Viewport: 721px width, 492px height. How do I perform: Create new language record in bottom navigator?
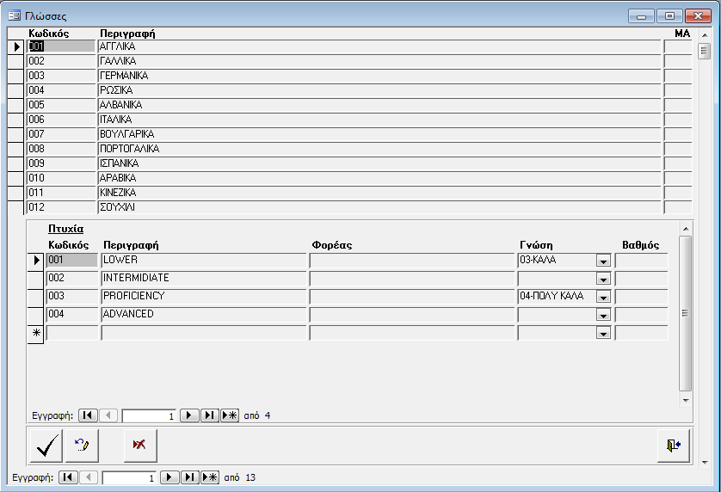[x=210, y=477]
